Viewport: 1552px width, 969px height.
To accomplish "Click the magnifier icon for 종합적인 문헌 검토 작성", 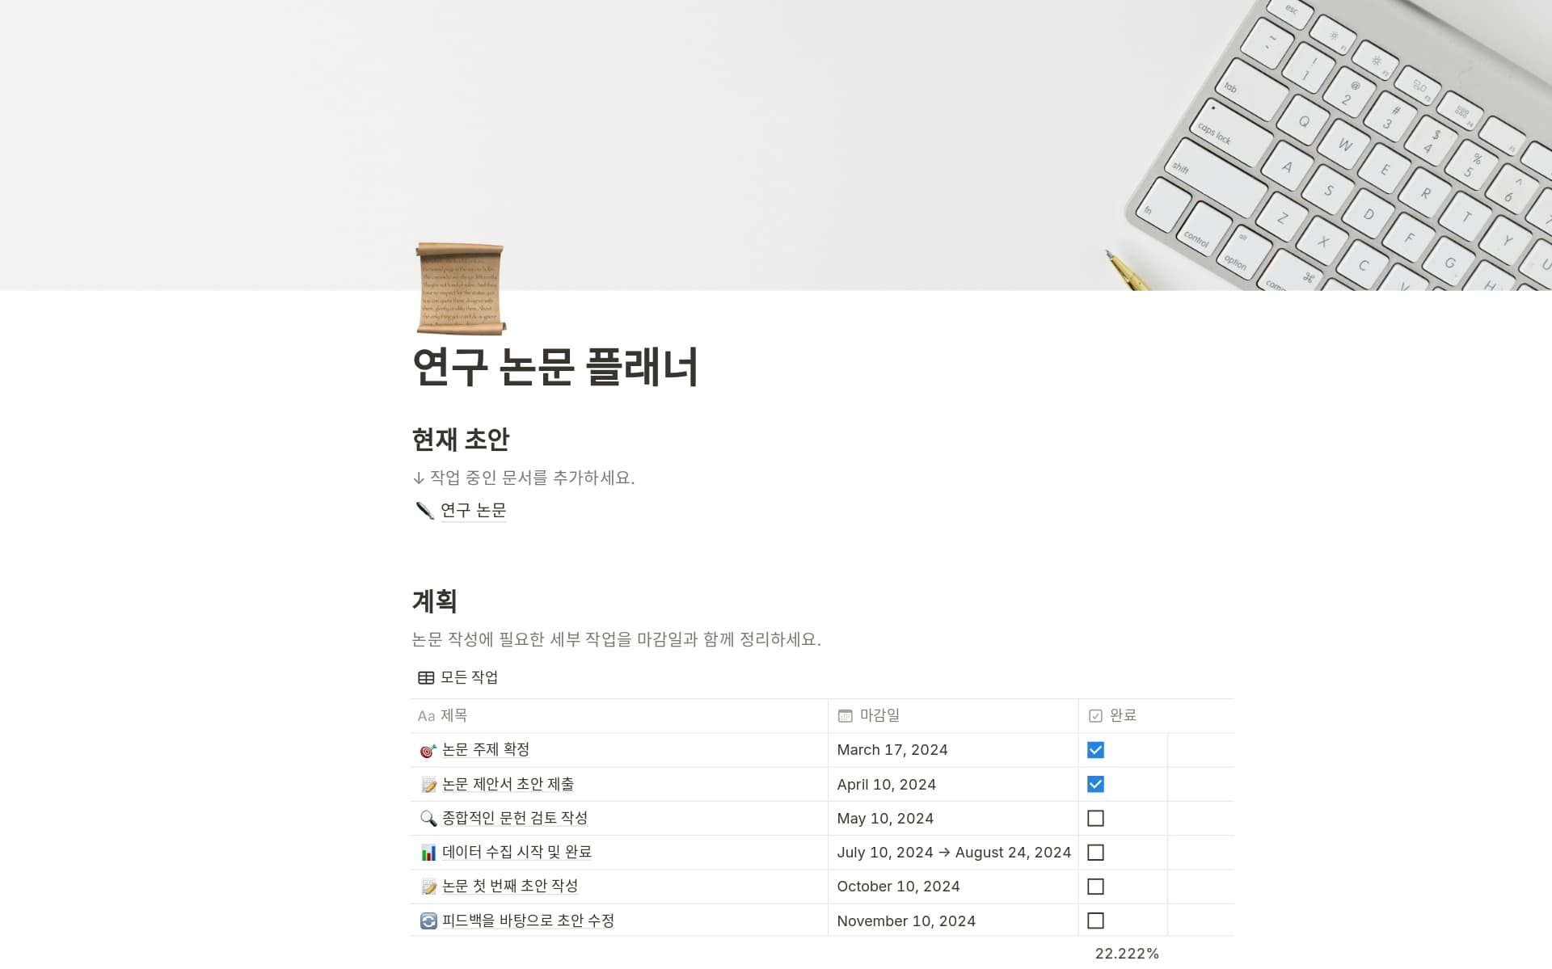I will 428,818.
